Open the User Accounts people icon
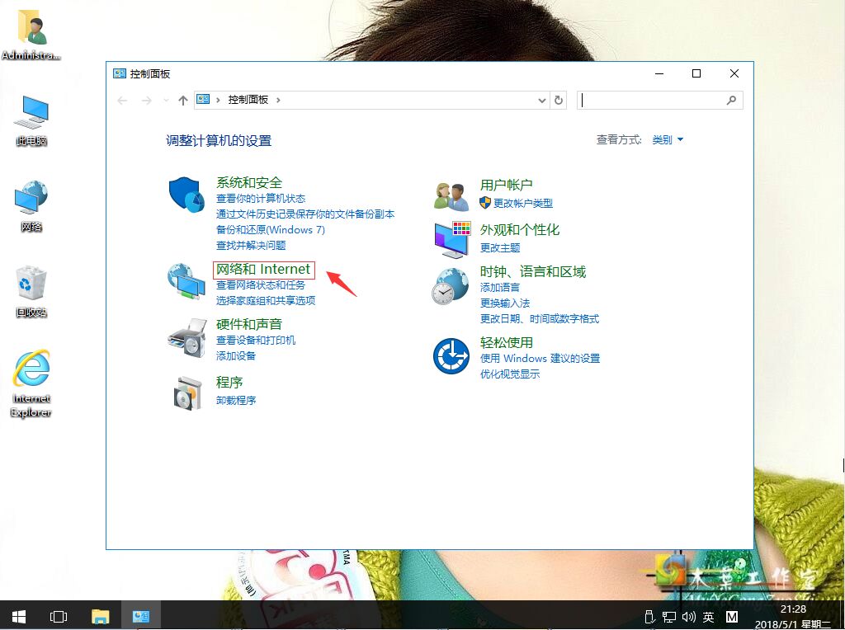Screen dimensions: 845x630 451,196
